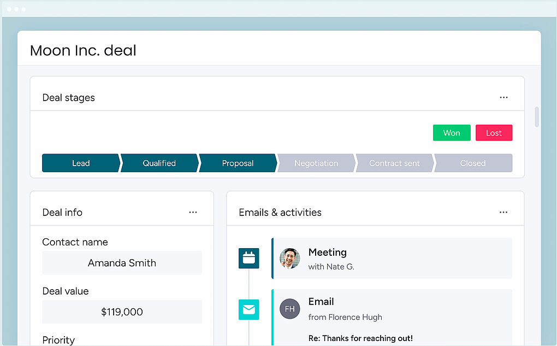Click the $119,000 deal value field
This screenshot has width=557, height=346.
point(122,312)
